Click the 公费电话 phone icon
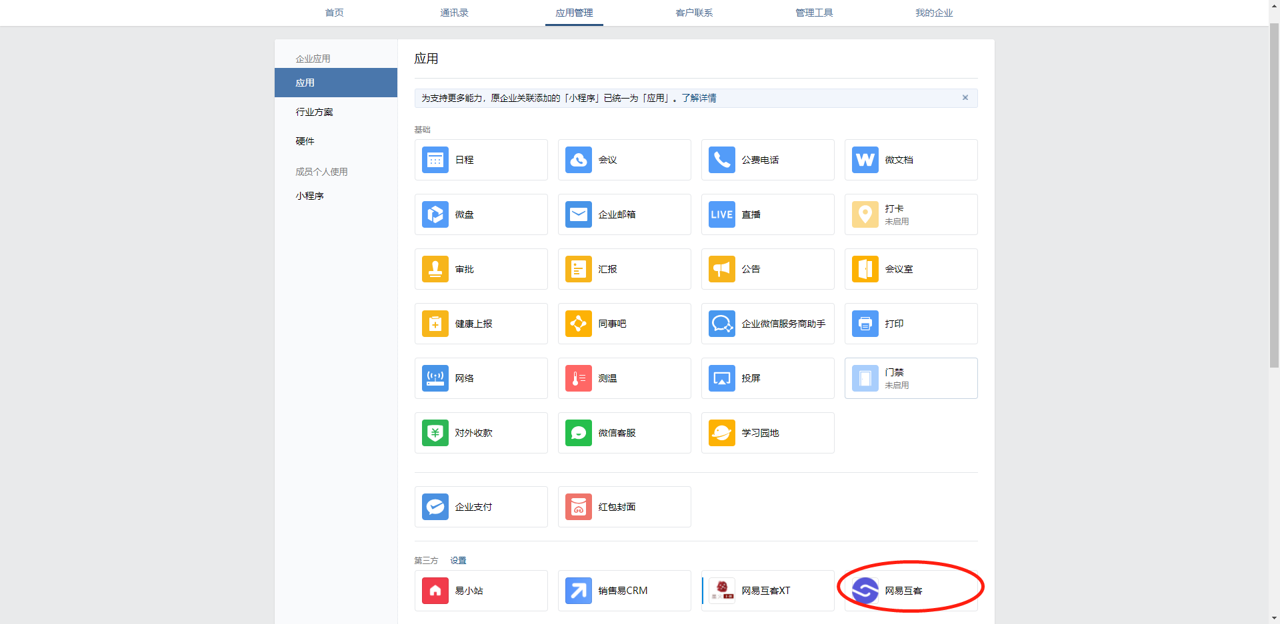 pyautogui.click(x=721, y=160)
